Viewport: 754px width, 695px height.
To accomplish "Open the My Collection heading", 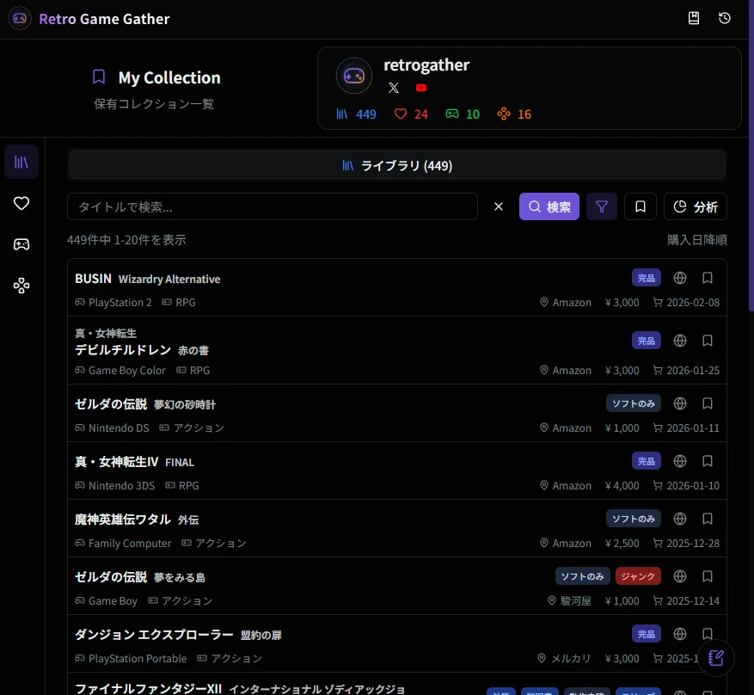I will [169, 77].
